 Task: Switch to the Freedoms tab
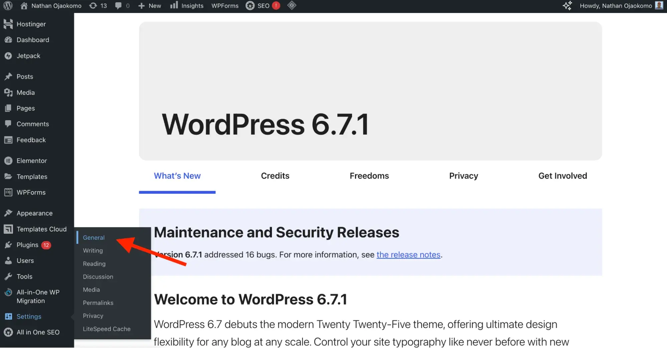tap(369, 176)
